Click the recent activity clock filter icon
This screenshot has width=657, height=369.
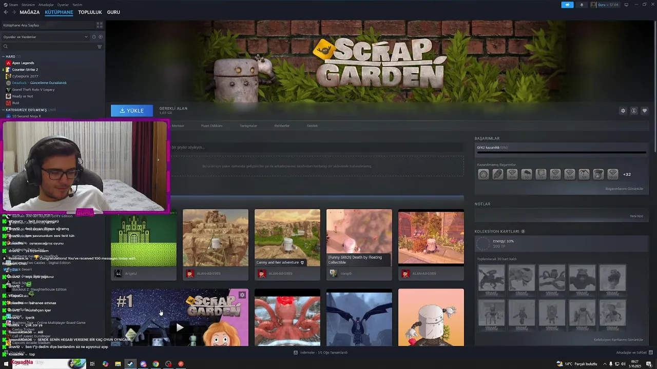[94, 37]
